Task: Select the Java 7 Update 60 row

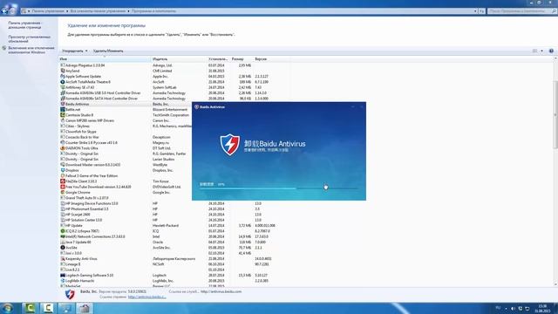Action: click(x=174, y=242)
